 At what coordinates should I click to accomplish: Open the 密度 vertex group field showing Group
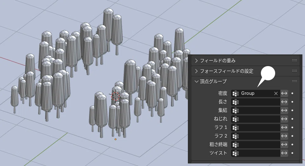(255, 93)
